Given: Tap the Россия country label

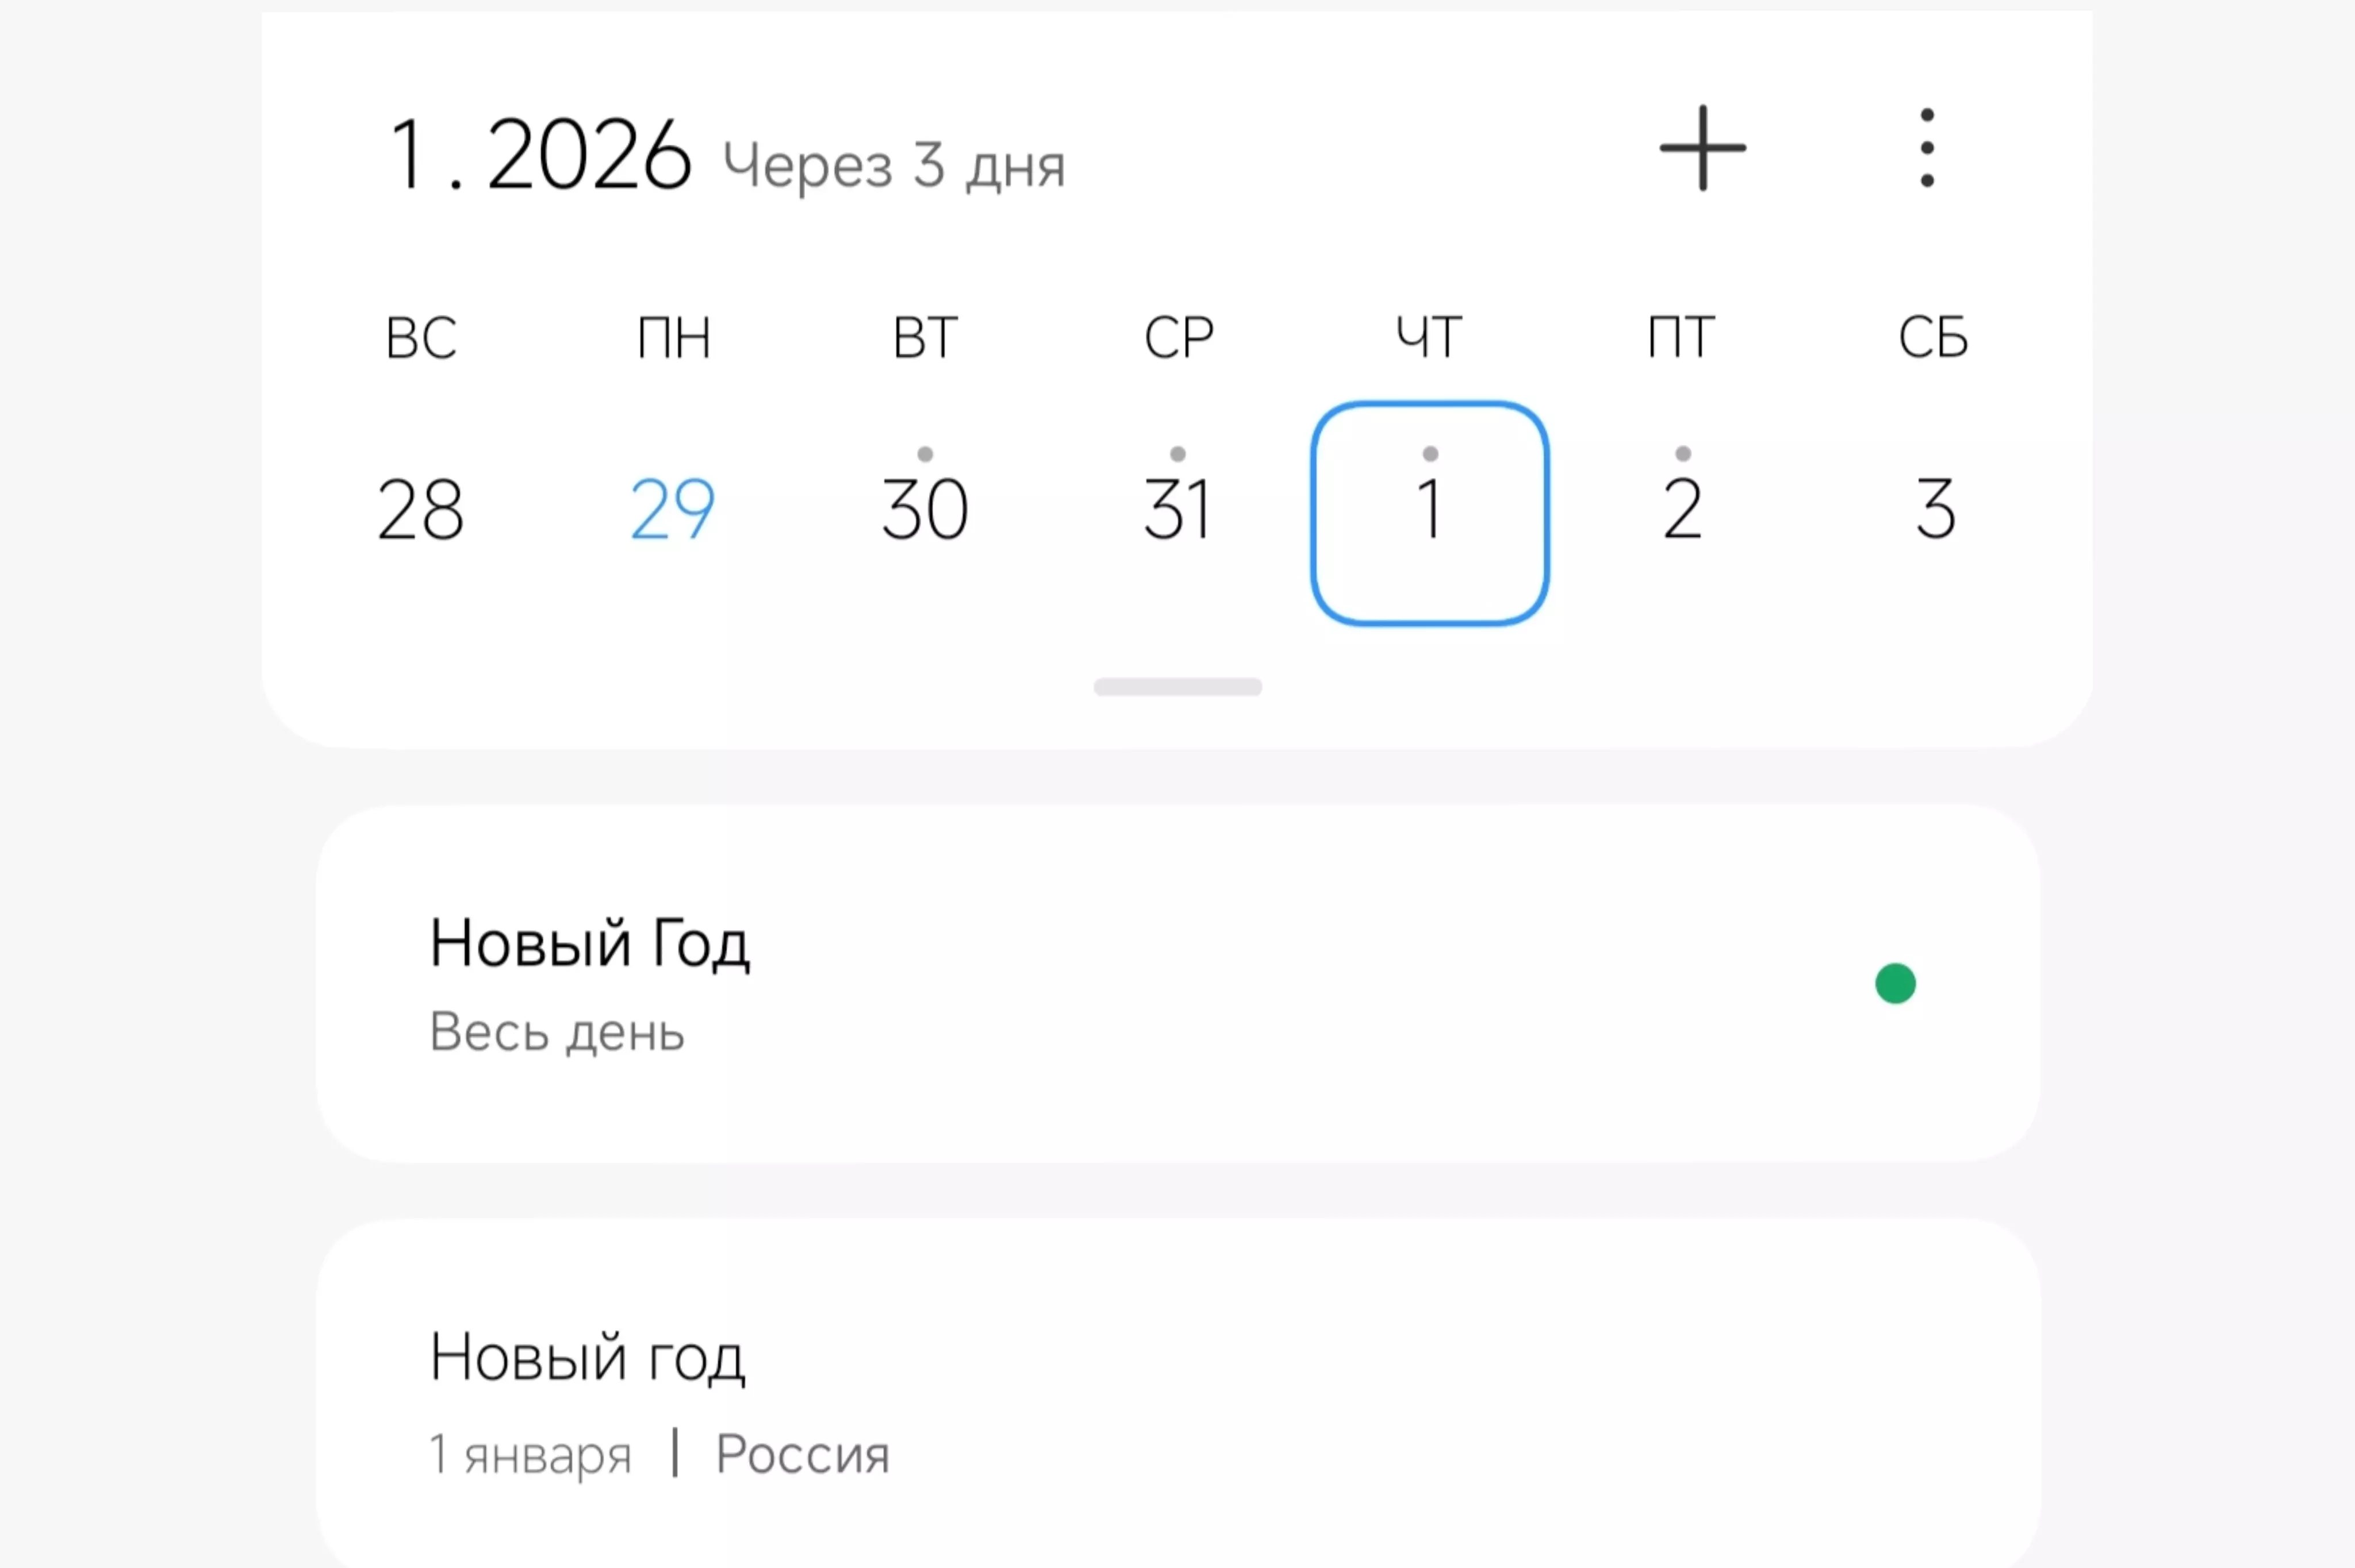Looking at the screenshot, I should point(801,1454).
